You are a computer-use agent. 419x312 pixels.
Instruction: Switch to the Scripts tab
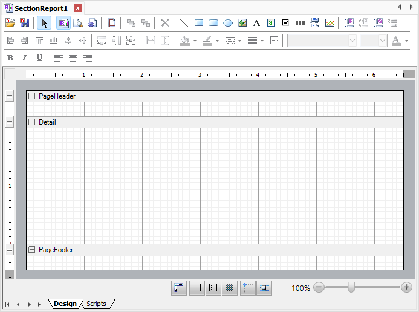[x=96, y=304]
